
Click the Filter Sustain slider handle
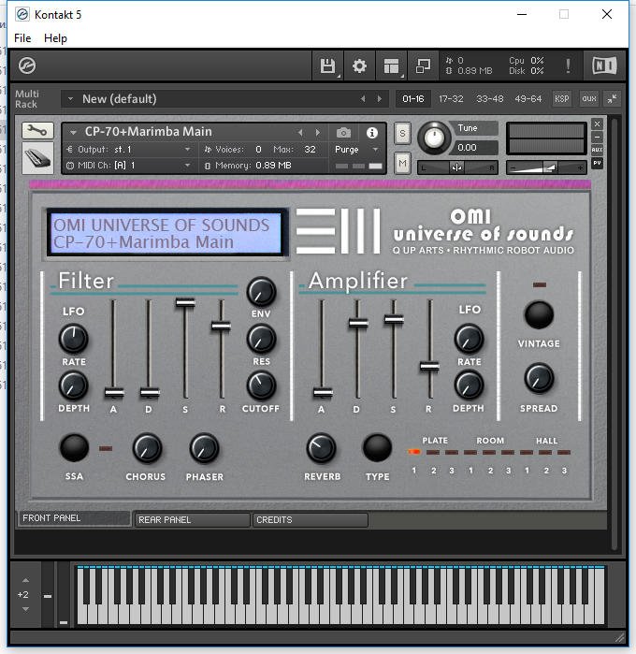click(185, 302)
